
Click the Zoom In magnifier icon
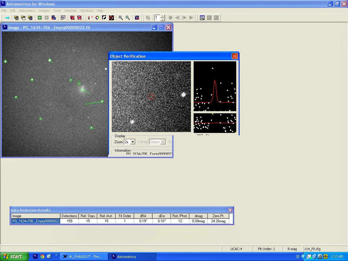tap(121, 18)
